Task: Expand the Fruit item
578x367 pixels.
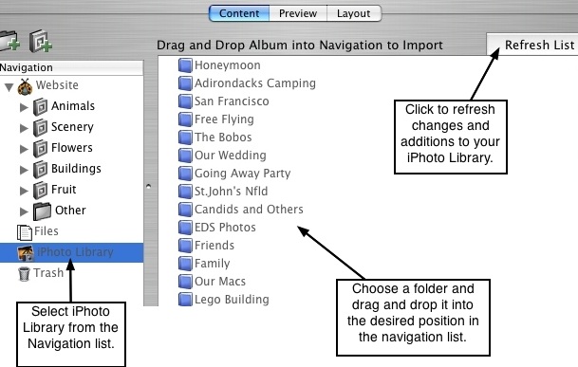Action: (24, 191)
